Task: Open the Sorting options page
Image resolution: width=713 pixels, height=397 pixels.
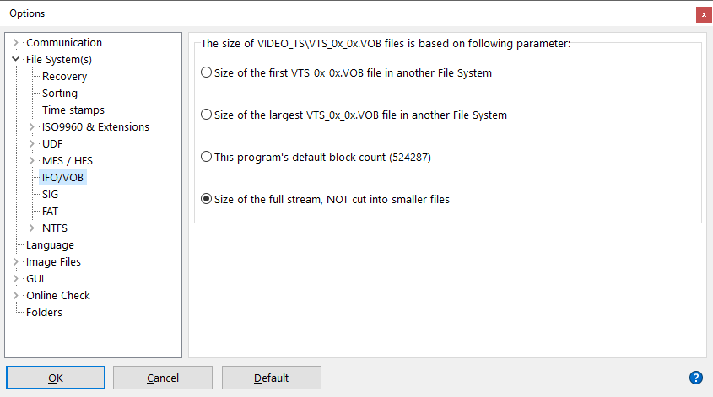Action: tap(59, 94)
